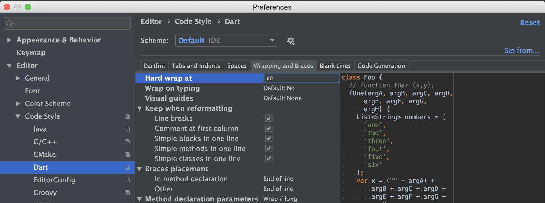
Task: Switch to the Dartfmt tab
Action: click(154, 66)
